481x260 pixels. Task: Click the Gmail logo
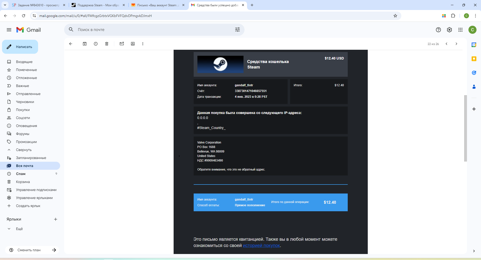(29, 30)
